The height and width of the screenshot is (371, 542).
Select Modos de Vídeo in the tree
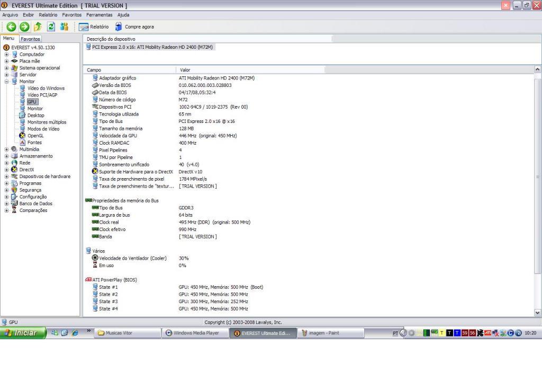(43, 129)
